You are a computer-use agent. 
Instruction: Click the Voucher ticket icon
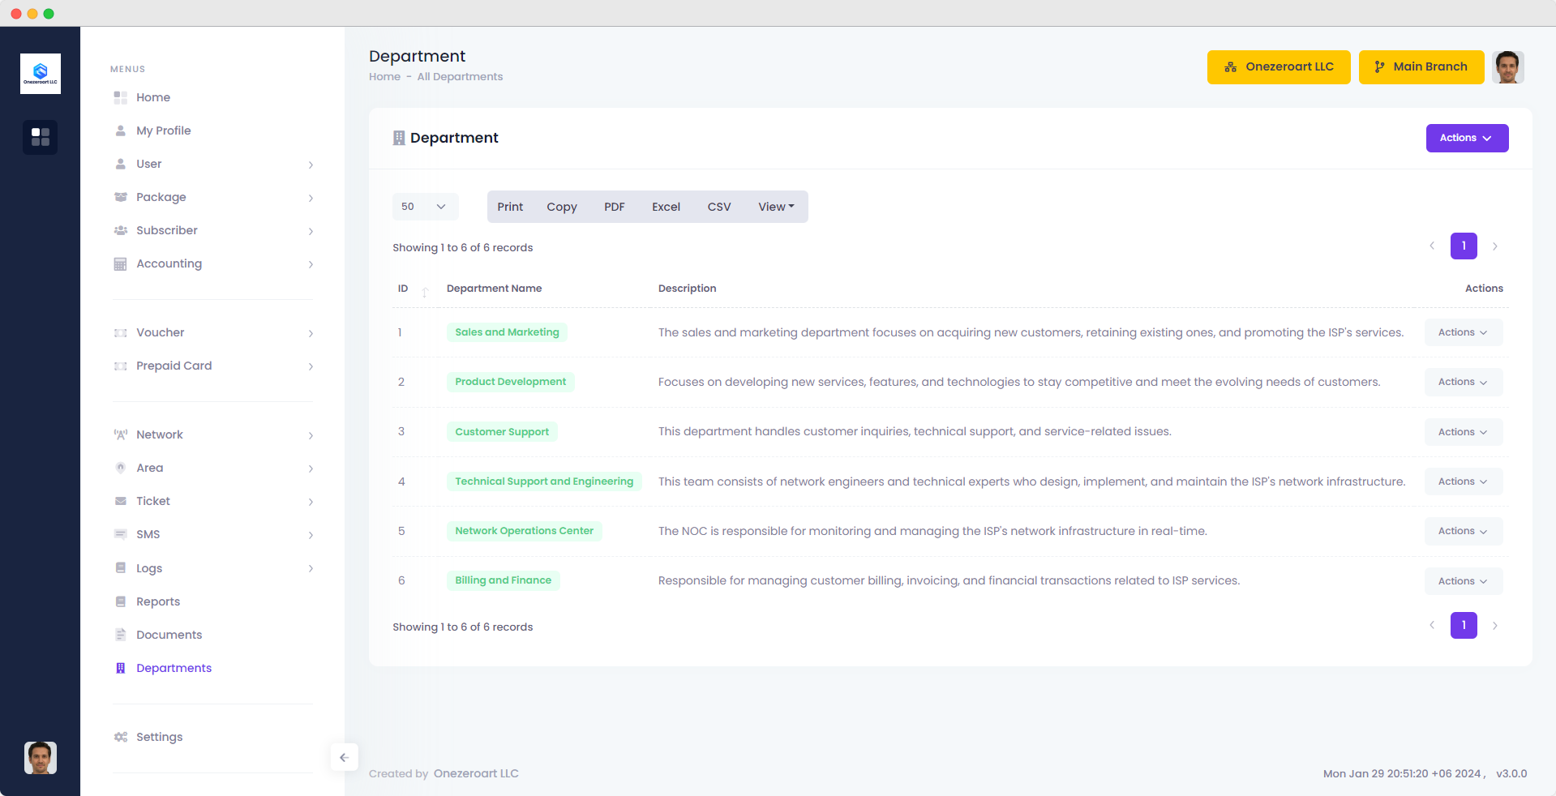pyautogui.click(x=121, y=332)
